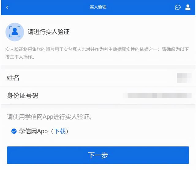The image size is (196, 170).
Task: Open the chat message bubble icon
Action: [x=178, y=7]
